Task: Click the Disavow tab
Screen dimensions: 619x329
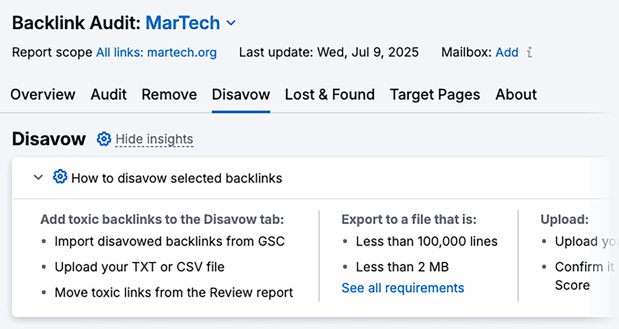Action: 241,94
